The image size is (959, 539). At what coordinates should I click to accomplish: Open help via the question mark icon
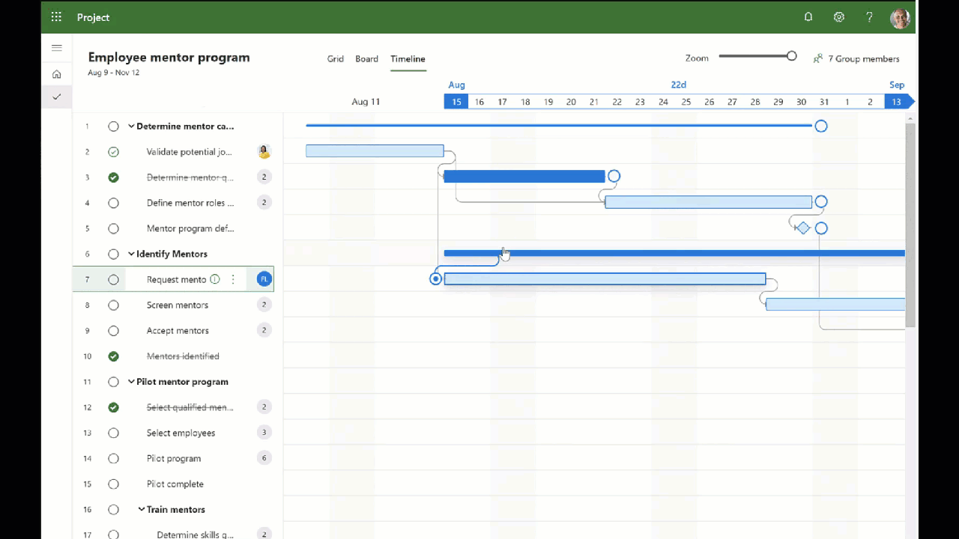pos(869,16)
